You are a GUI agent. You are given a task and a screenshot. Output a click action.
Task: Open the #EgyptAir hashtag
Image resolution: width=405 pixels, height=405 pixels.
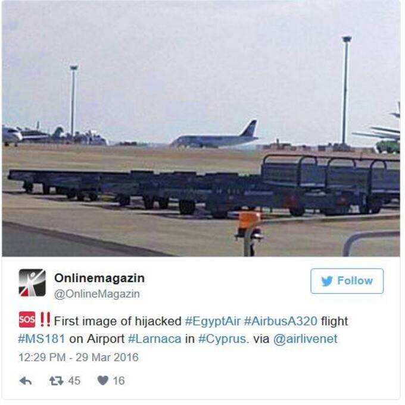213,322
